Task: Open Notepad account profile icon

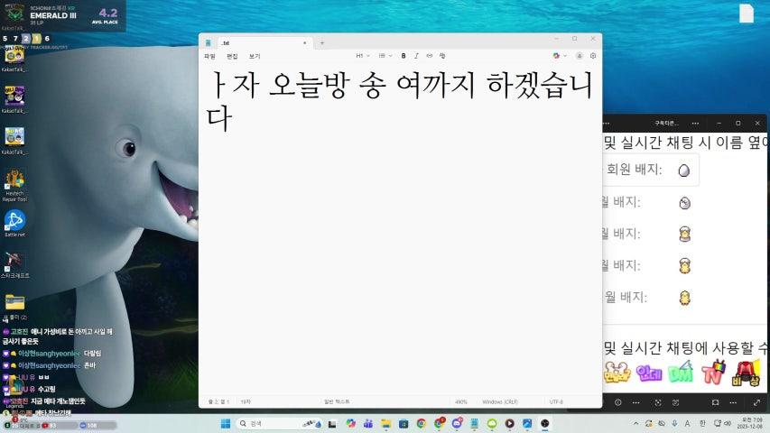Action: pos(580,56)
